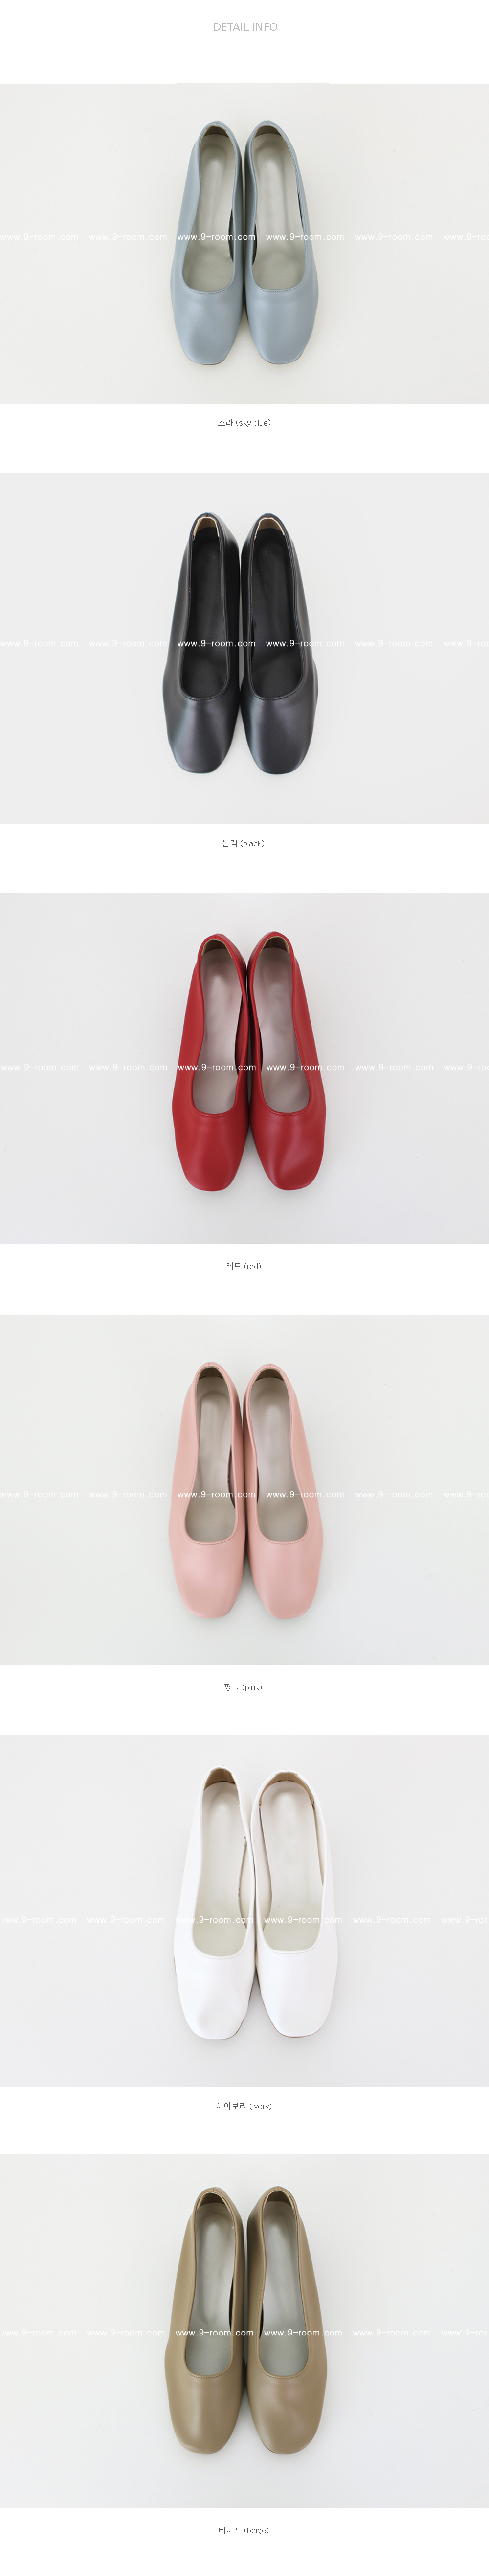The image size is (489, 2576).
Task: Click the pink shoes product photo
Action: pyautogui.click(x=244, y=1489)
